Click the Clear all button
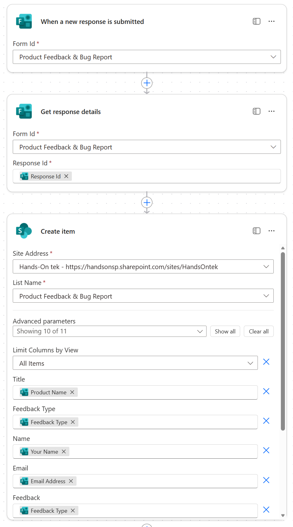Viewport: 293px width, 527px height. [258, 331]
